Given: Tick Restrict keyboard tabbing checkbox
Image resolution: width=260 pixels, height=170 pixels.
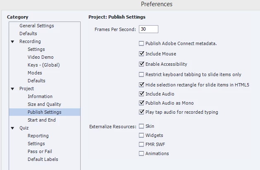Looking at the screenshot, I should pyautogui.click(x=141, y=74).
